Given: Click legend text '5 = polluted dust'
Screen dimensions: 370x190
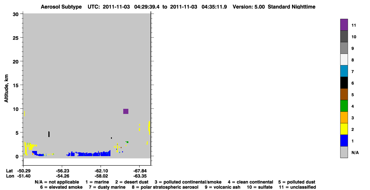Looking at the screenshot, I should pos(297,182).
